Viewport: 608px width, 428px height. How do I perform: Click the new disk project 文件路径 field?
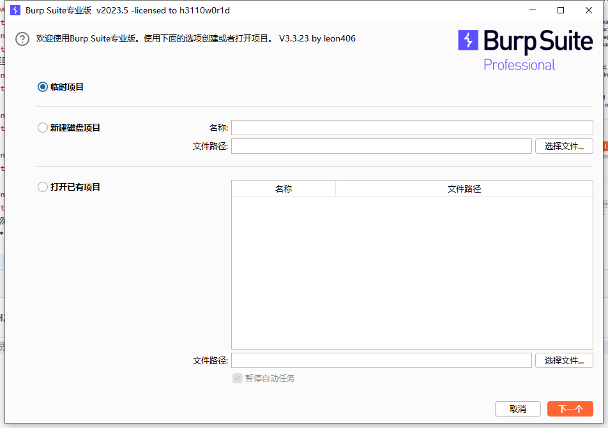381,146
